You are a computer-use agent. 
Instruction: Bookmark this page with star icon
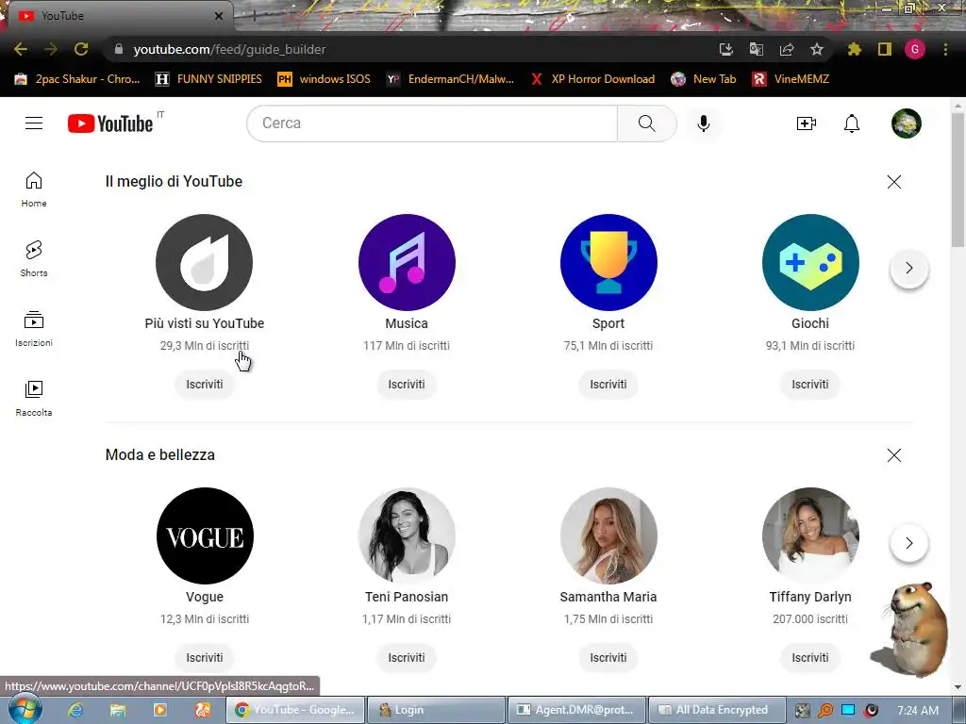[816, 49]
